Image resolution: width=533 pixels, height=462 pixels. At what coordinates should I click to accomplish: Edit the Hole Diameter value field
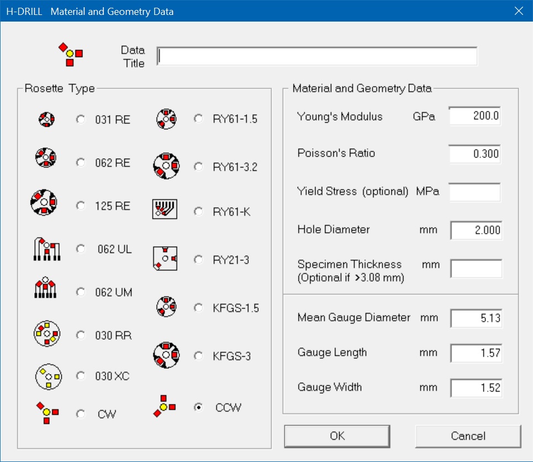[x=476, y=230]
